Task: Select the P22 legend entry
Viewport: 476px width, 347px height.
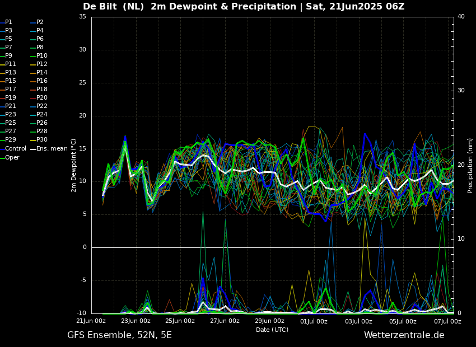Action: [42, 106]
